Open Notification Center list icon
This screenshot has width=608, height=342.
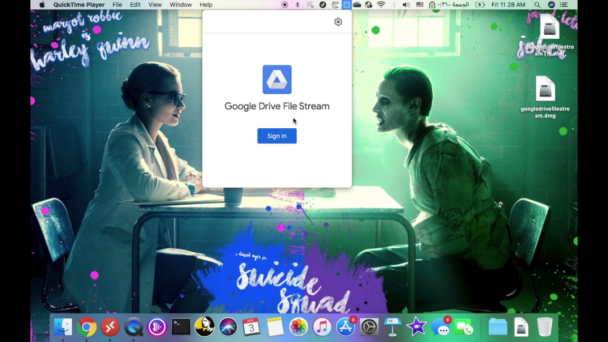point(564,5)
